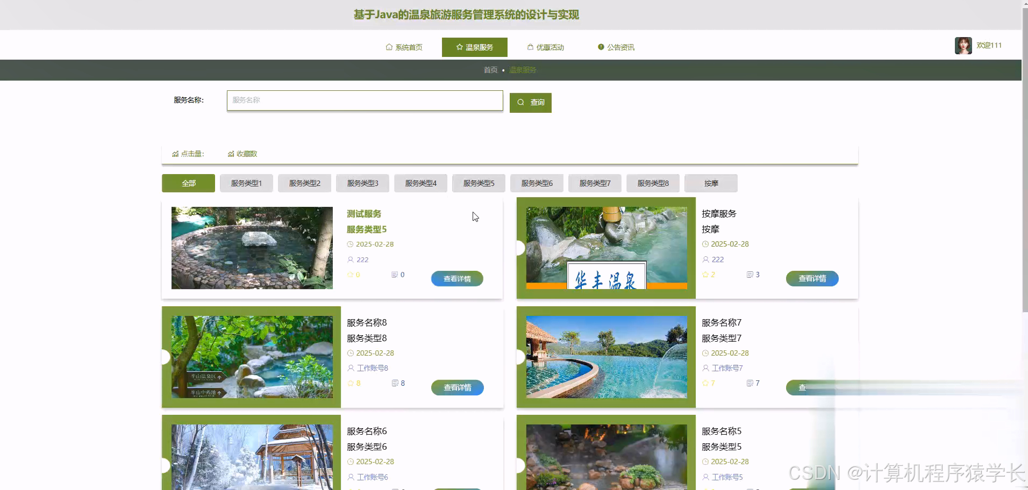
Task: Filter by the 服务类型7 tab
Action: 595,183
